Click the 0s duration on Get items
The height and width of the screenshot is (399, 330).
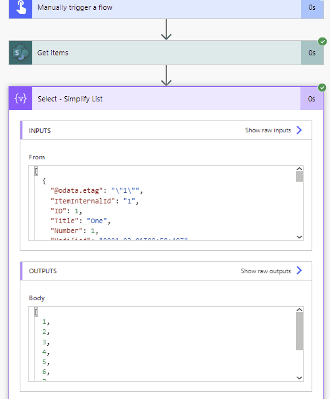pos(312,53)
